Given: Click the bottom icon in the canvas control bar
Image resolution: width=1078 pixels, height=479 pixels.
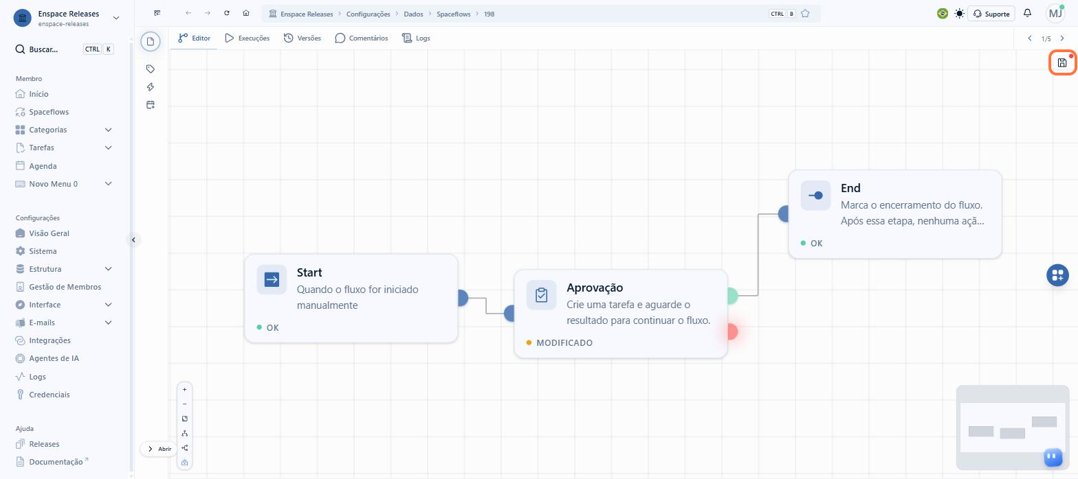Looking at the screenshot, I should (x=184, y=463).
